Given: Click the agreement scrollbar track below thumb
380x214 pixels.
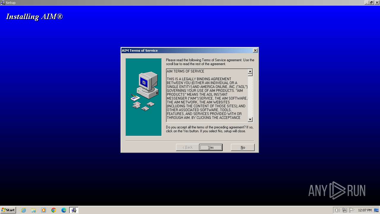Looking at the screenshot, I should (x=250, y=97).
